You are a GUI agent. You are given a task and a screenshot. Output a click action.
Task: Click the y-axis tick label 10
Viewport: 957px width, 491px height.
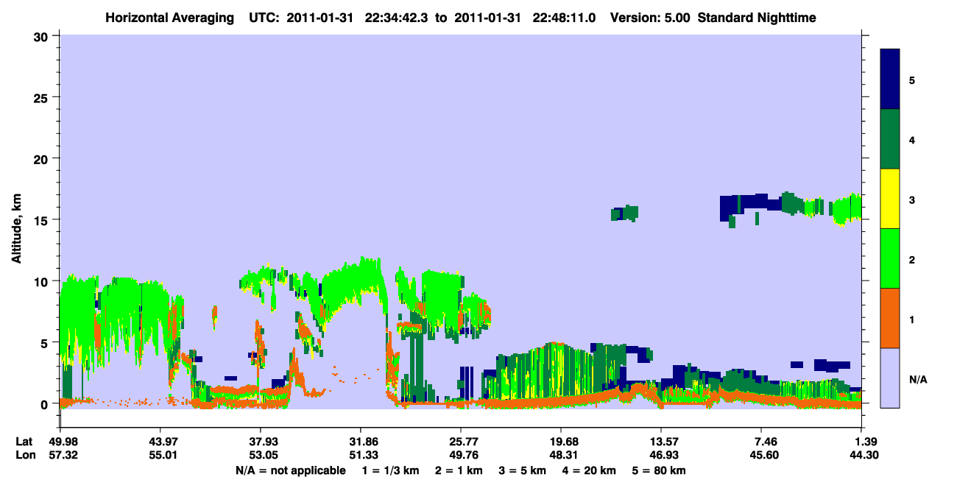click(43, 281)
